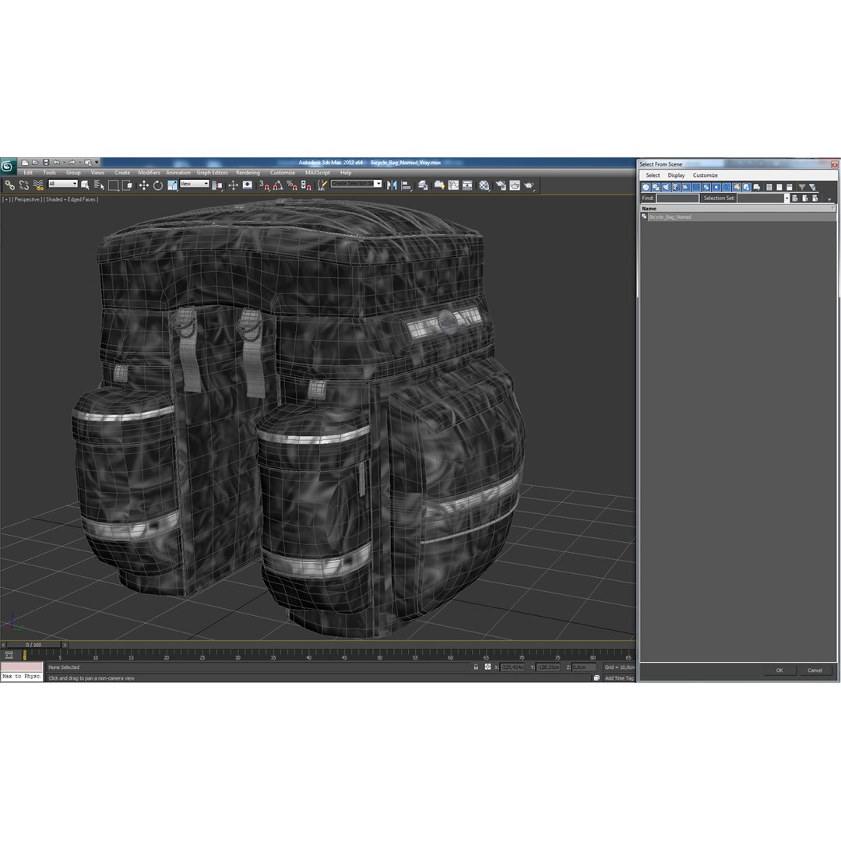This screenshot has width=841, height=841.
Task: Open the reference coordinate system 'View' dropdown
Action: 194,184
